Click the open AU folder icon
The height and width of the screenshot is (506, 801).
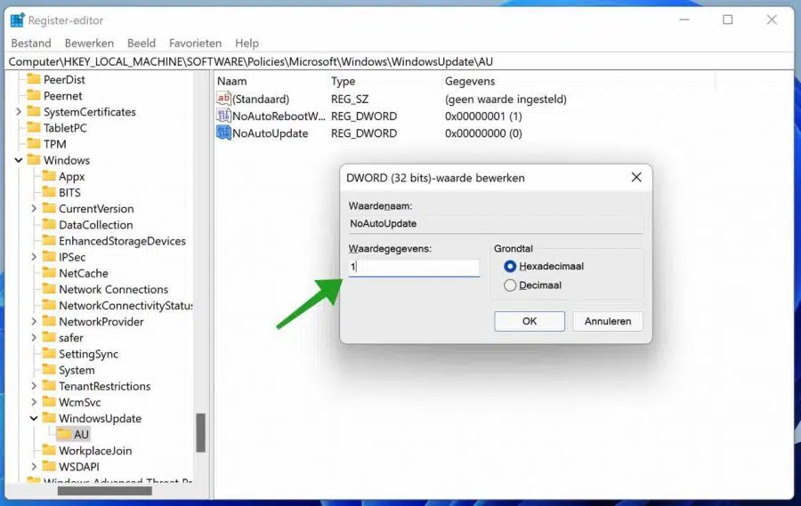[64, 434]
